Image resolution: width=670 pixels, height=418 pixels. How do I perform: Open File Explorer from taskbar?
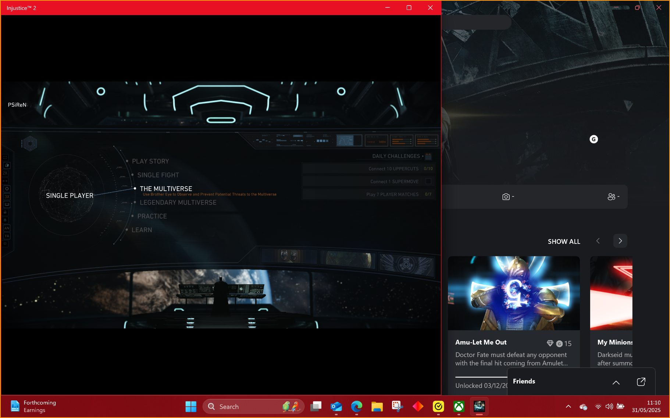tap(377, 407)
